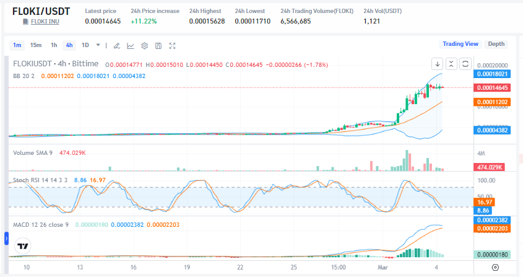523x277 pixels.
Task: Click the 24h trading volume 6,566,685
Action: 295,22
